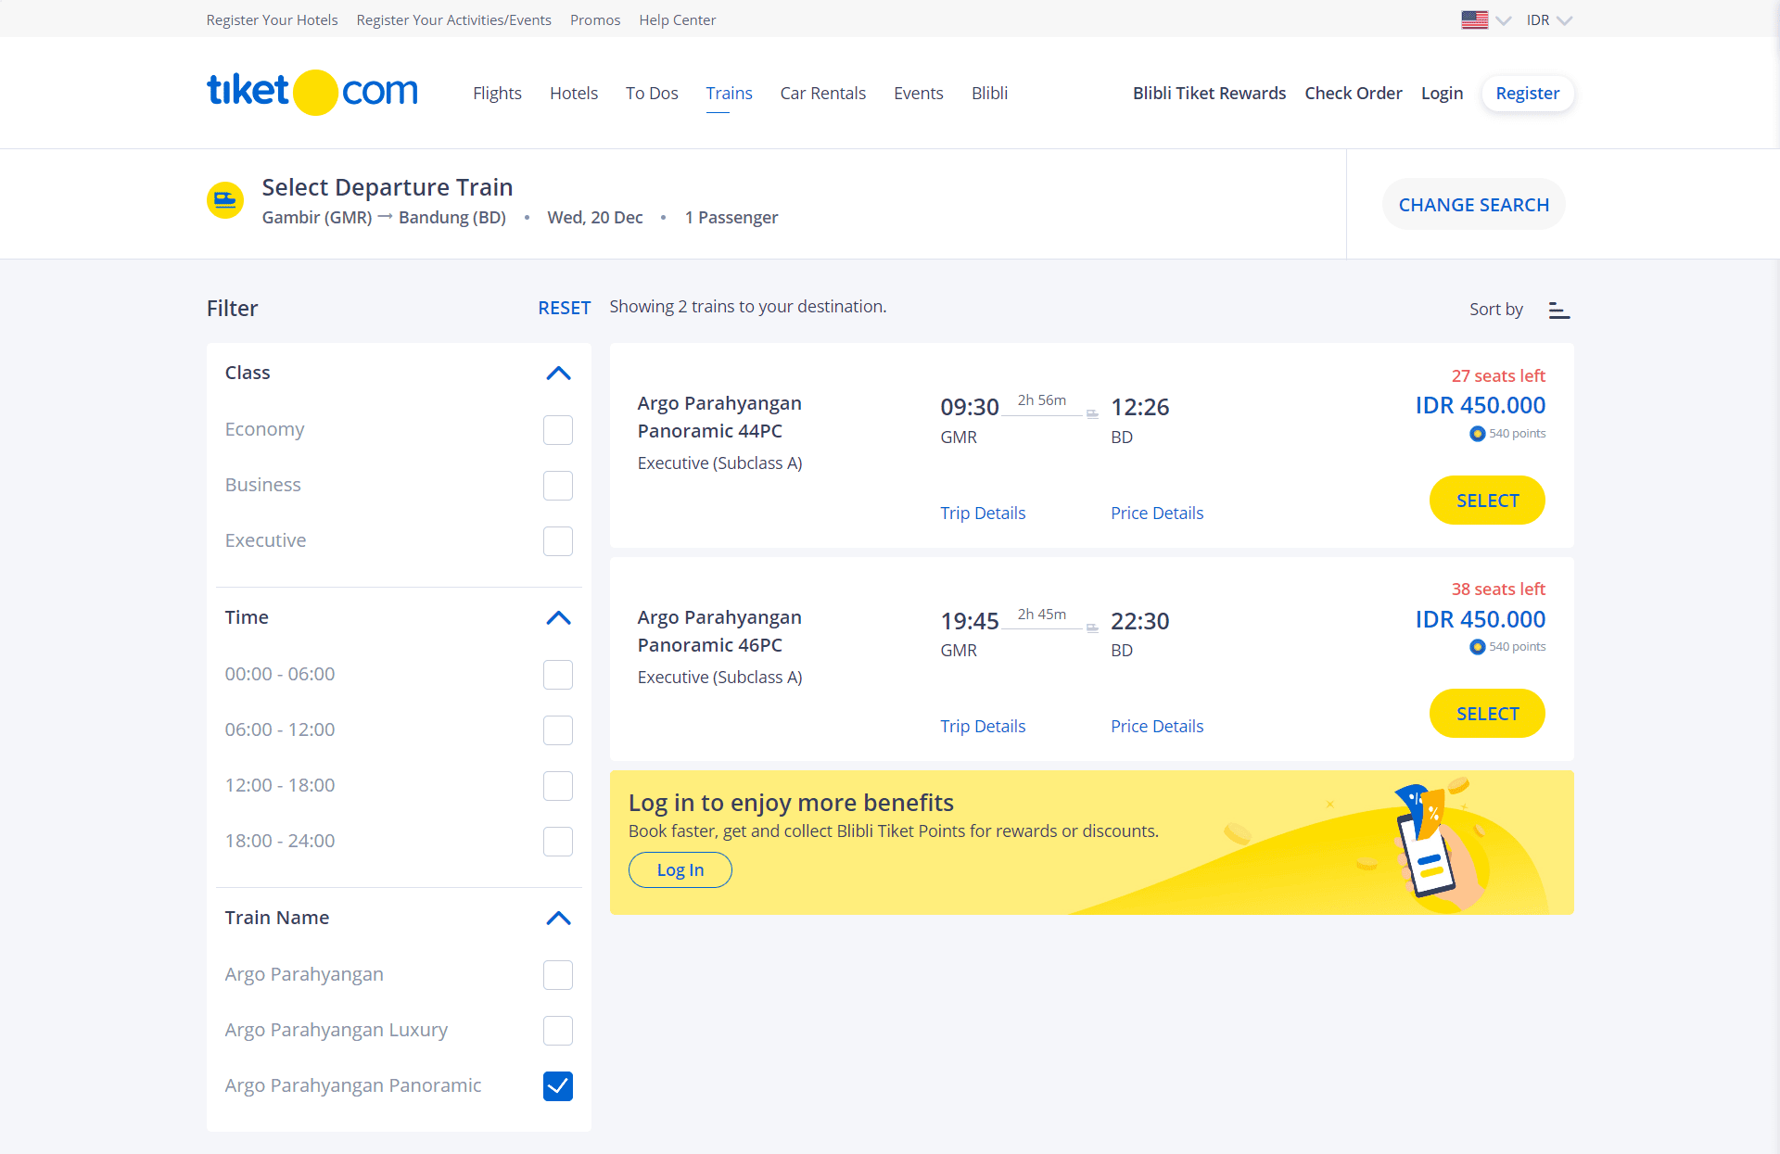Click points coin icon on the 19:45 train

pos(1477,647)
